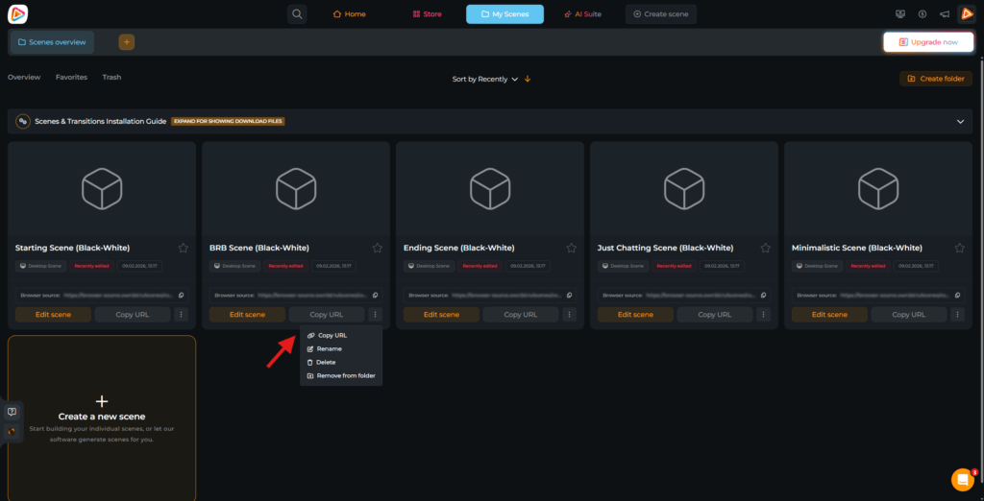
Task: Click the dollar coin icon in header
Action: tap(922, 14)
